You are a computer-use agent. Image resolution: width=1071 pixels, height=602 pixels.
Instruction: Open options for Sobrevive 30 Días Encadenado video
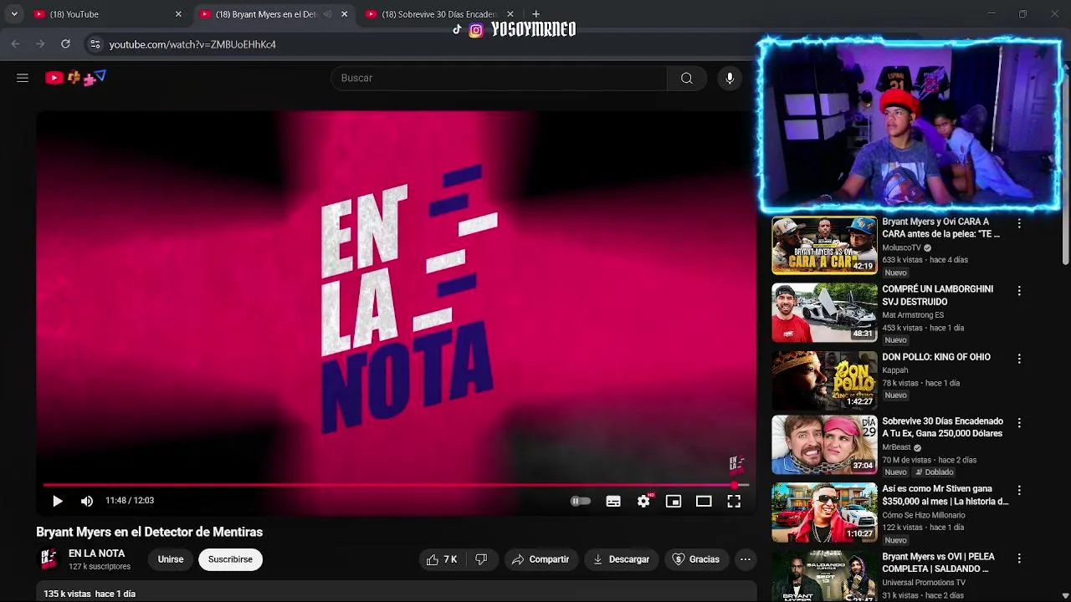[1019, 423]
